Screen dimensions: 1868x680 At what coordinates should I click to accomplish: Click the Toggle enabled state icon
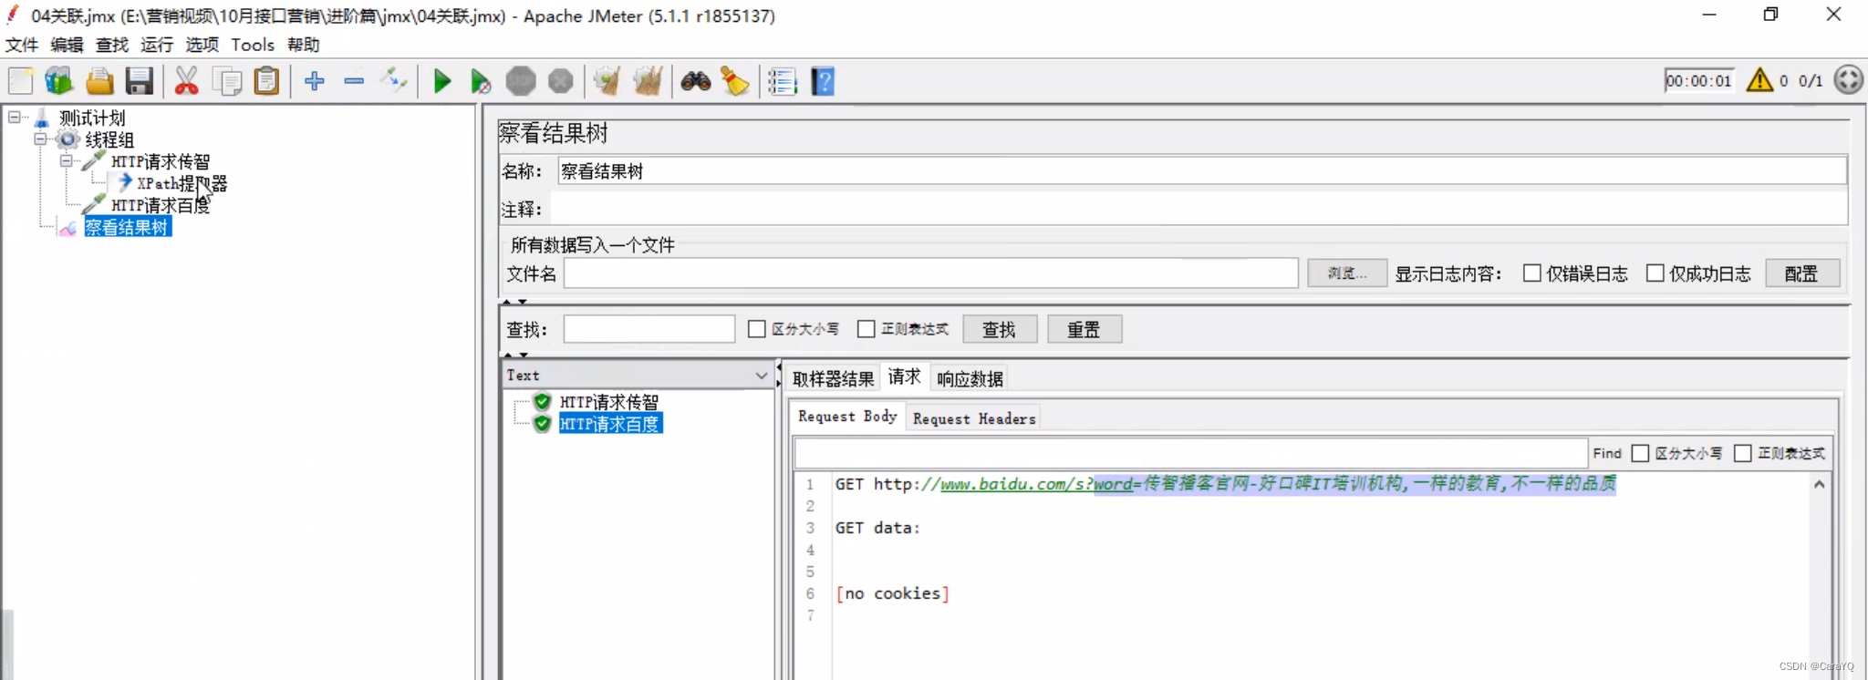click(394, 81)
